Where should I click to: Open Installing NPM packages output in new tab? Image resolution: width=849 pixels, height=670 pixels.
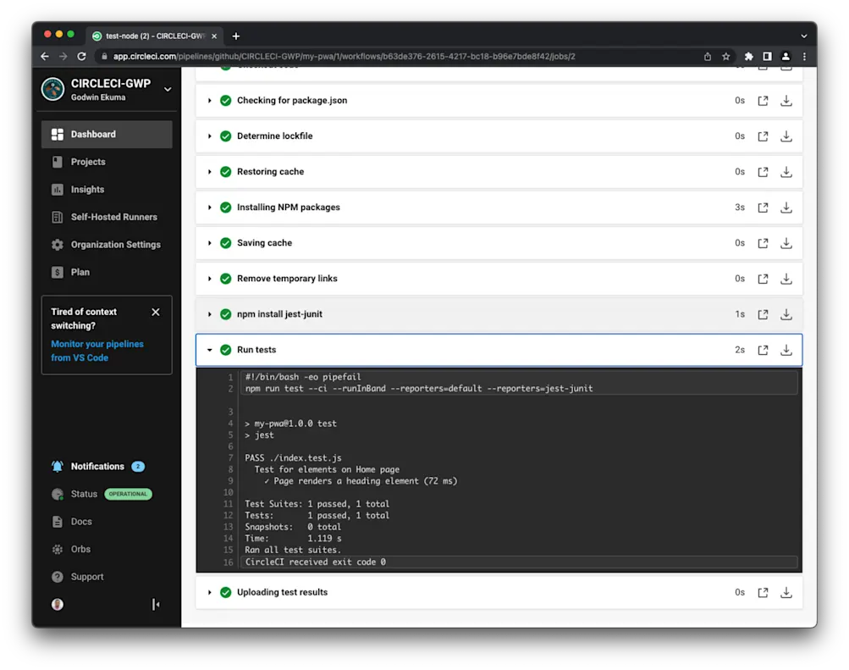pos(763,208)
